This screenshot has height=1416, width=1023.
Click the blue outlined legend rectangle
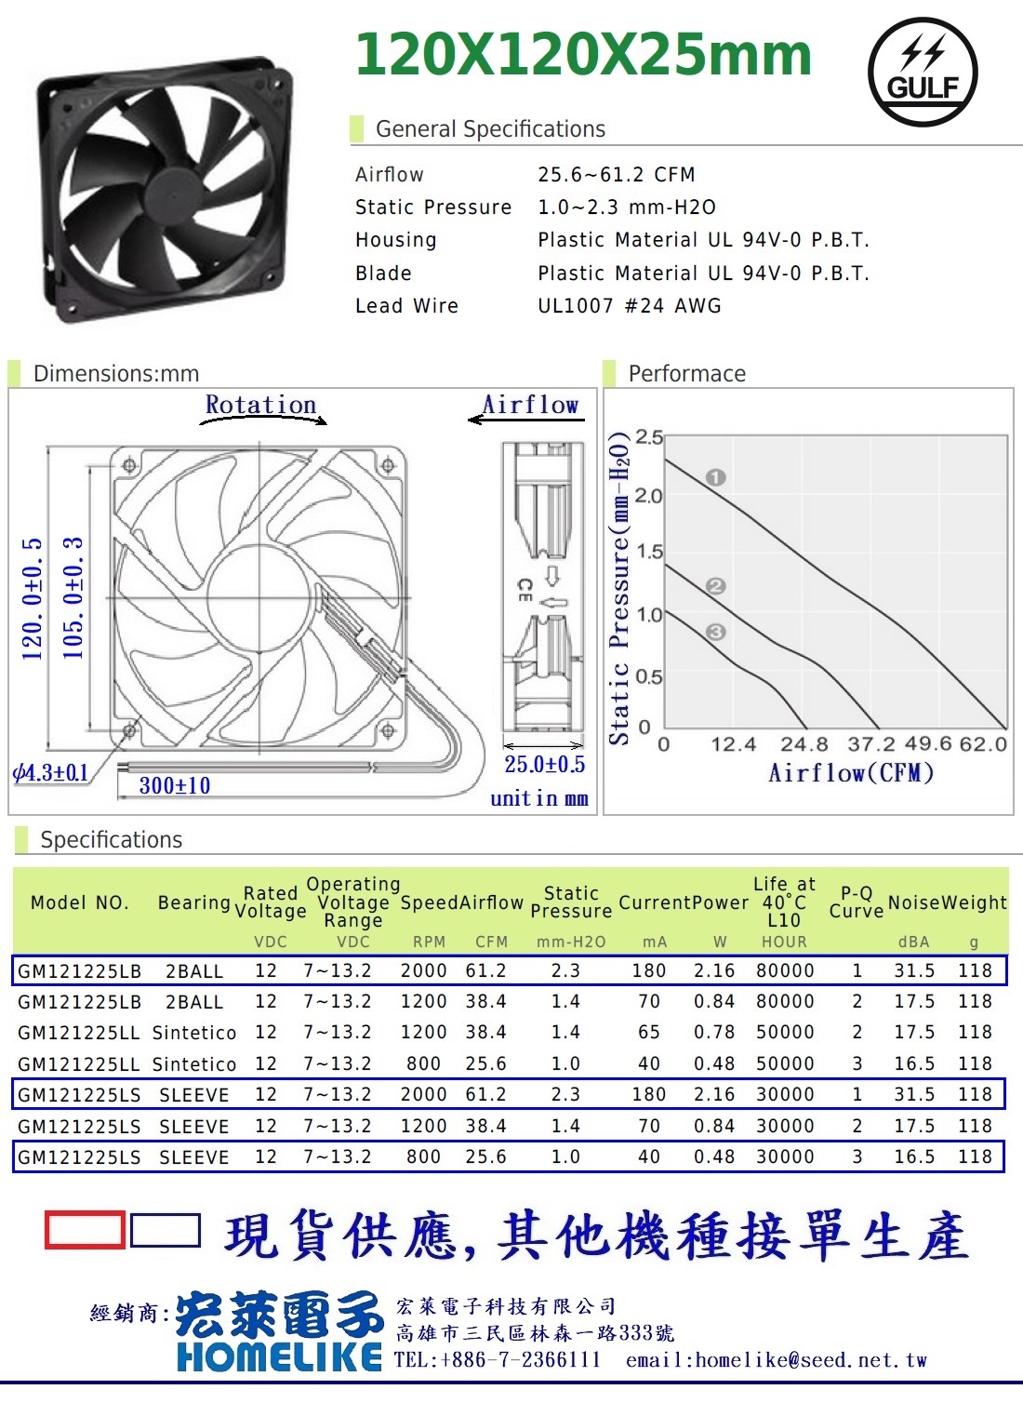coord(166,1230)
